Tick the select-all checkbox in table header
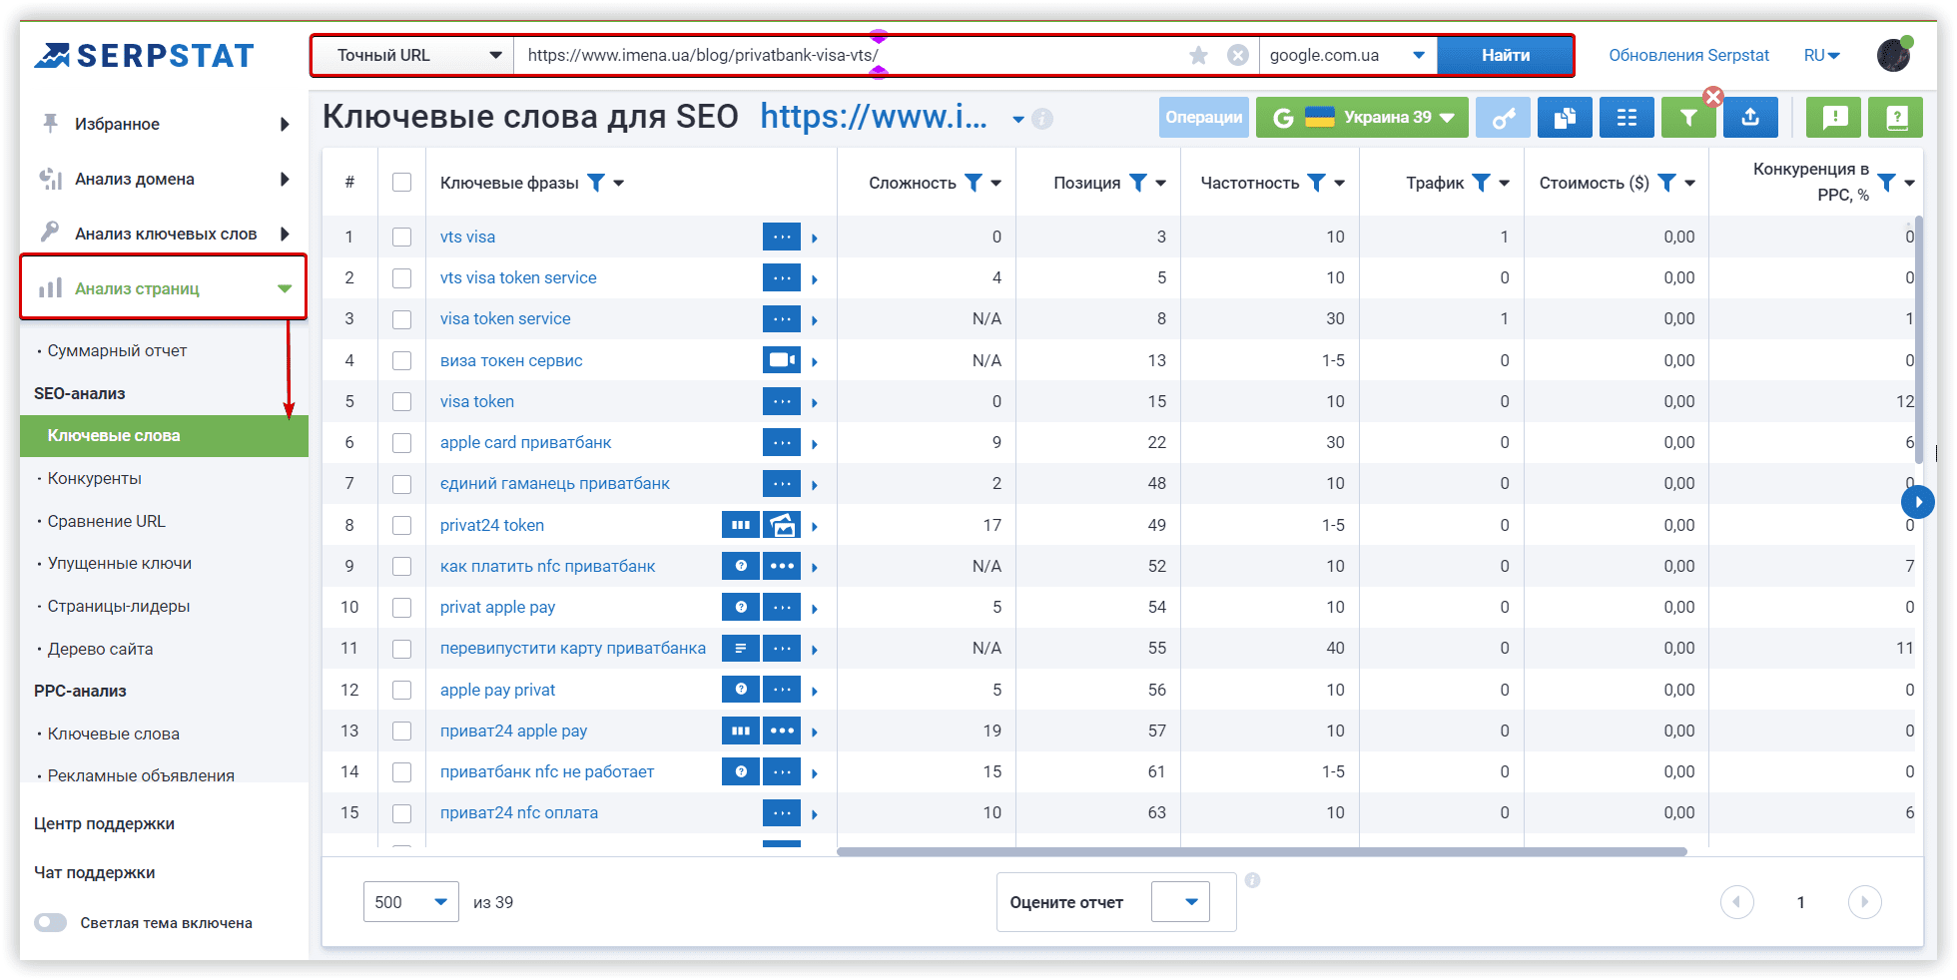The width and height of the screenshot is (1957, 980). tap(402, 183)
